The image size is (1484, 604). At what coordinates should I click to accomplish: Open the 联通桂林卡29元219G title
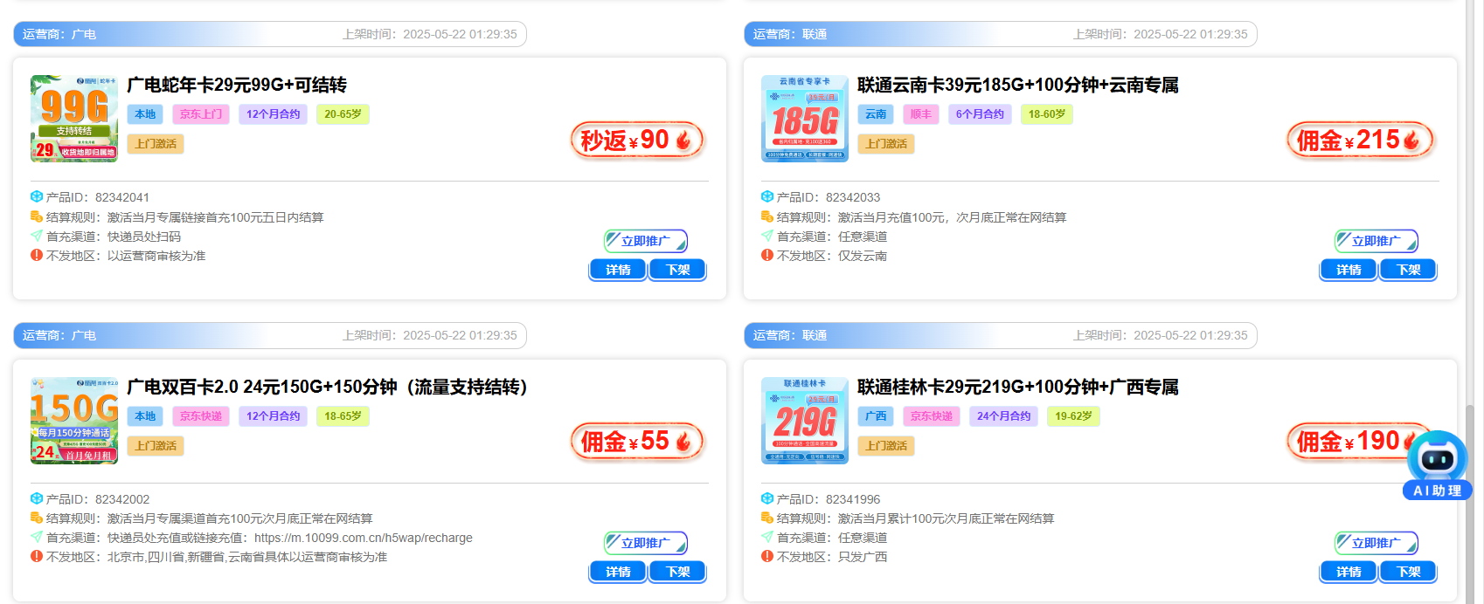pyautogui.click(x=1018, y=387)
